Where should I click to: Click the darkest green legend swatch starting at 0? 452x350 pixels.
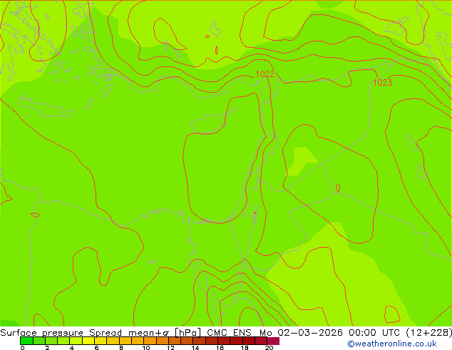click(x=26, y=341)
